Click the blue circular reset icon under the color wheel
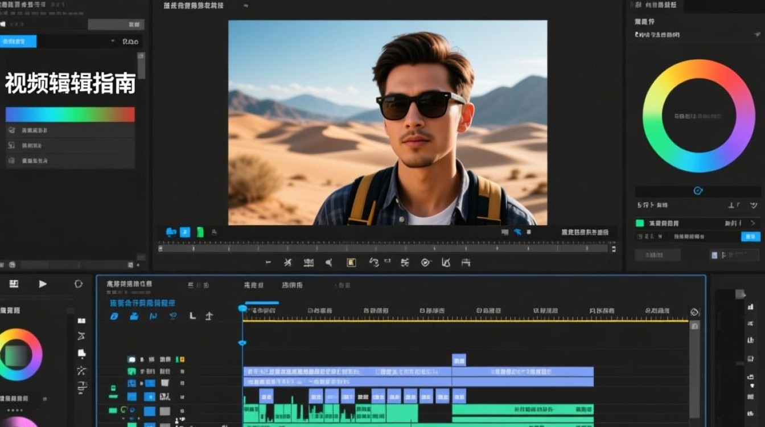 [698, 191]
